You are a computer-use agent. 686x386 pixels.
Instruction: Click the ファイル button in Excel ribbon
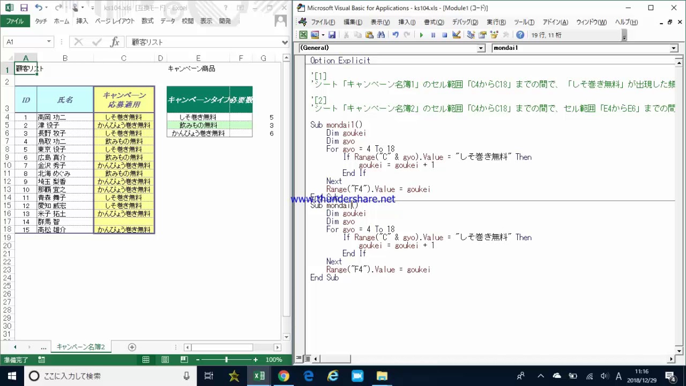(15, 21)
